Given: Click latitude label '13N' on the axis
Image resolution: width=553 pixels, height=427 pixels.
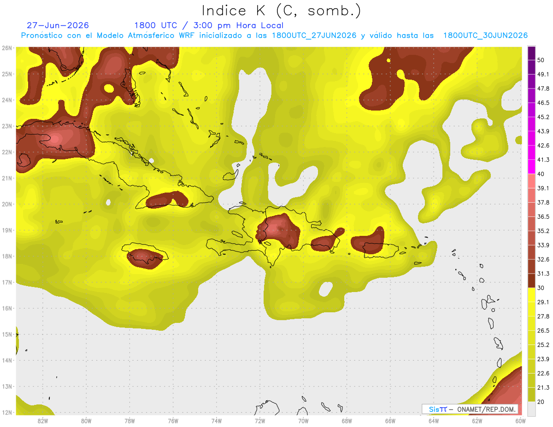Looking at the screenshot, I should pos(7,386).
